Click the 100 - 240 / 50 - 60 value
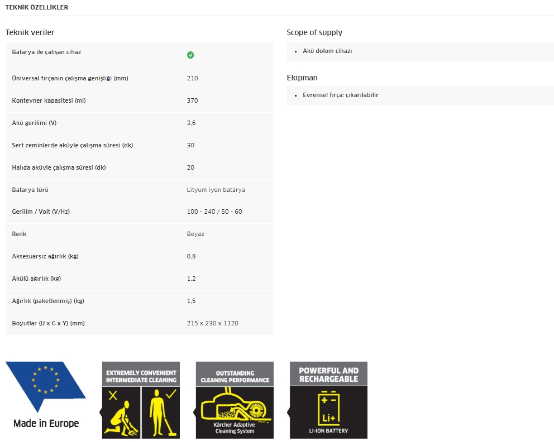The image size is (554, 442). tap(214, 212)
